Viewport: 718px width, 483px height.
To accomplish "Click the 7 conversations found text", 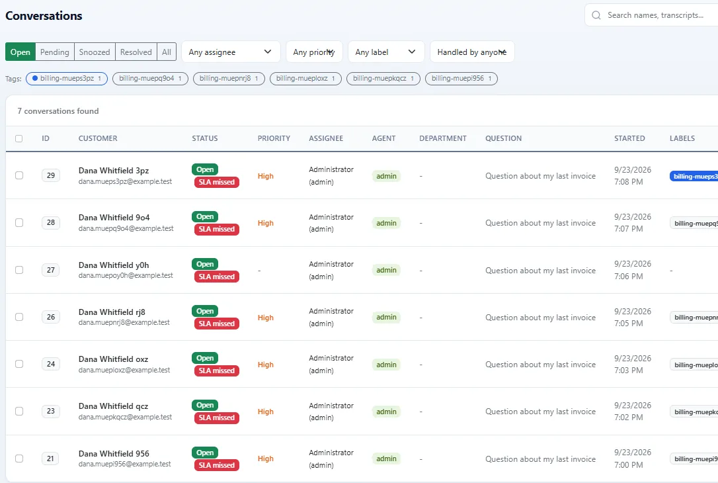I will tap(58, 111).
